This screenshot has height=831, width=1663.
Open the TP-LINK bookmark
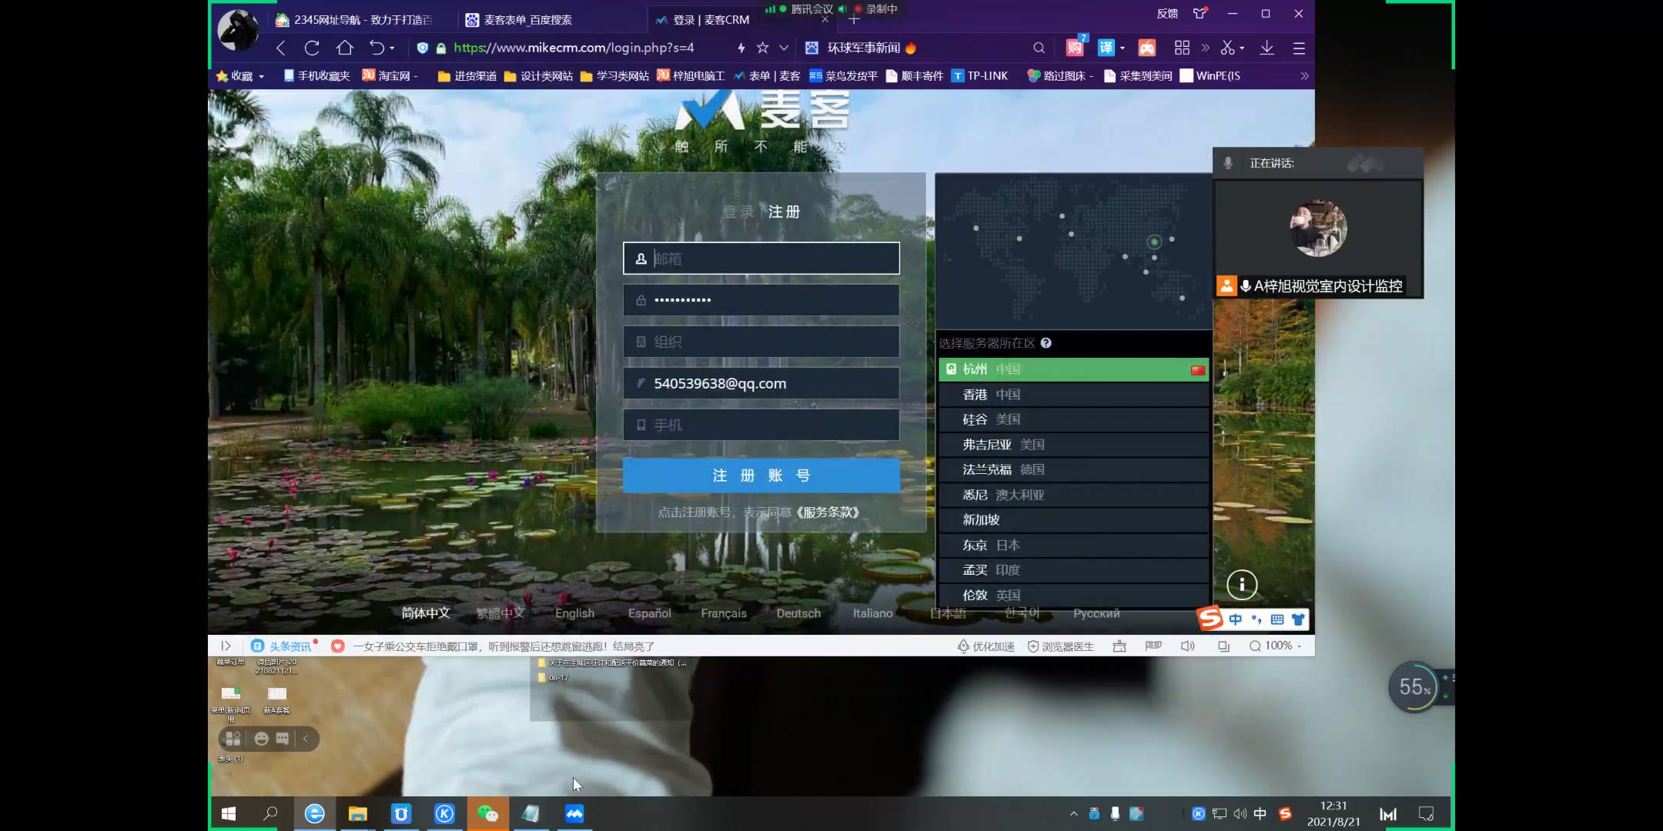(x=979, y=76)
